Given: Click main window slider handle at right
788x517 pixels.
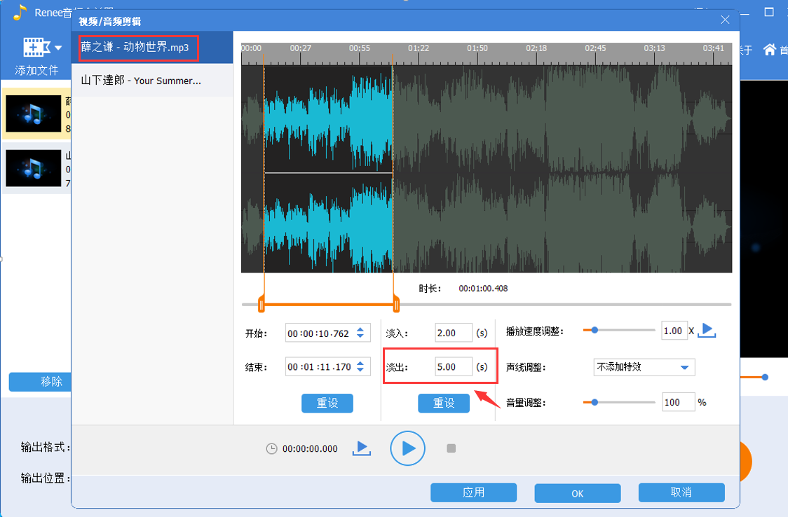Looking at the screenshot, I should click(765, 377).
